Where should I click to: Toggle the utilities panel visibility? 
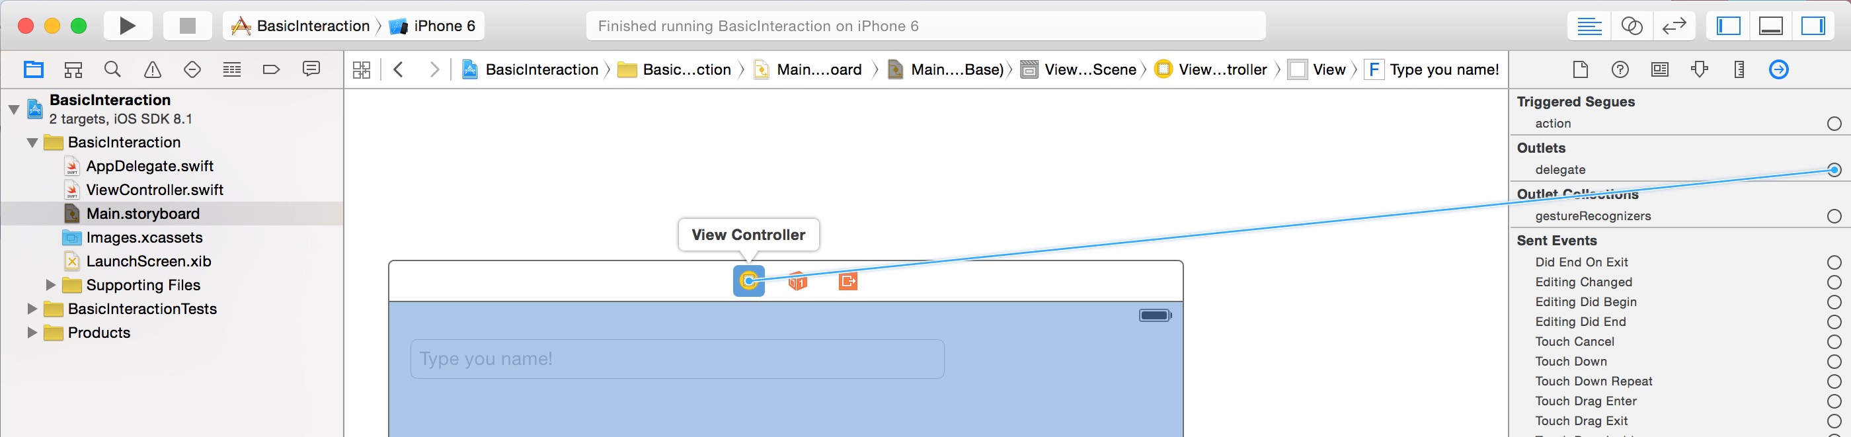[1813, 25]
